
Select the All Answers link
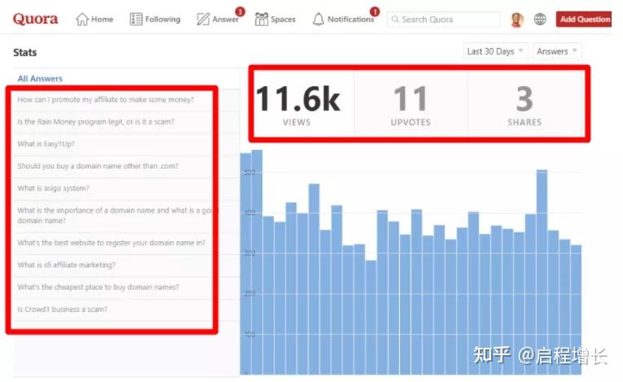(x=40, y=79)
